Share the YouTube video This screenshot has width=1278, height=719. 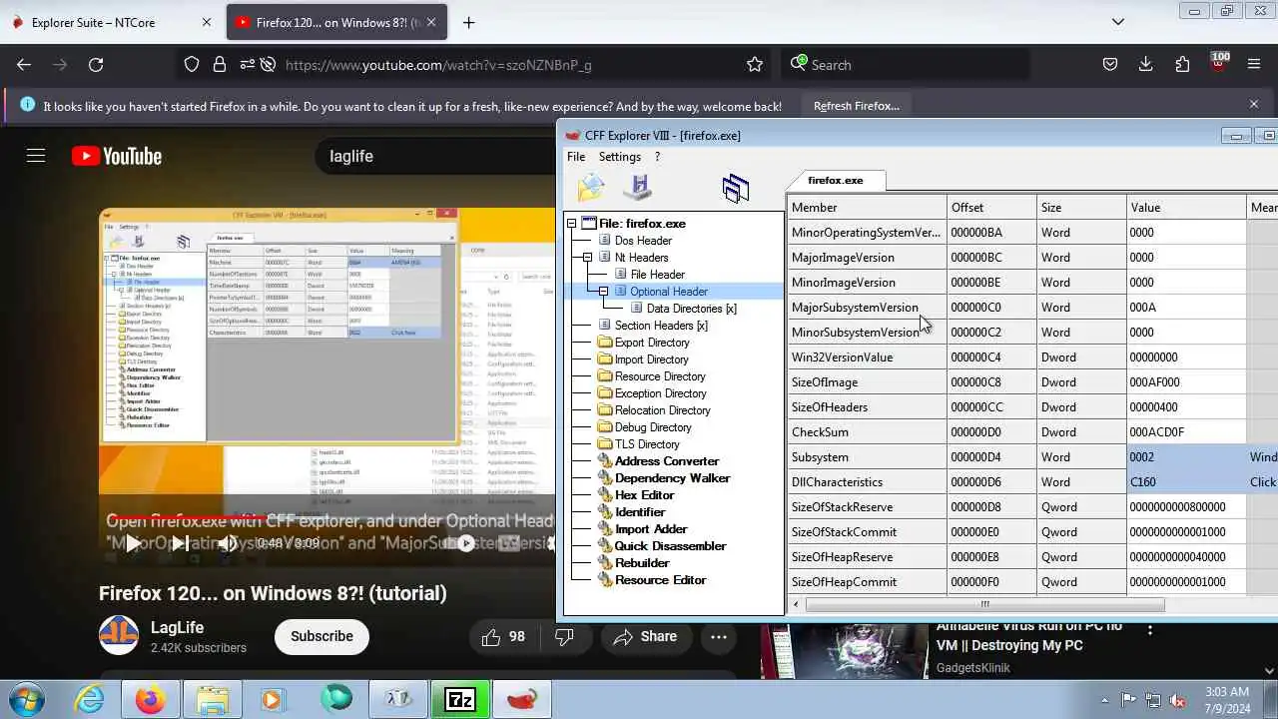[x=645, y=636]
